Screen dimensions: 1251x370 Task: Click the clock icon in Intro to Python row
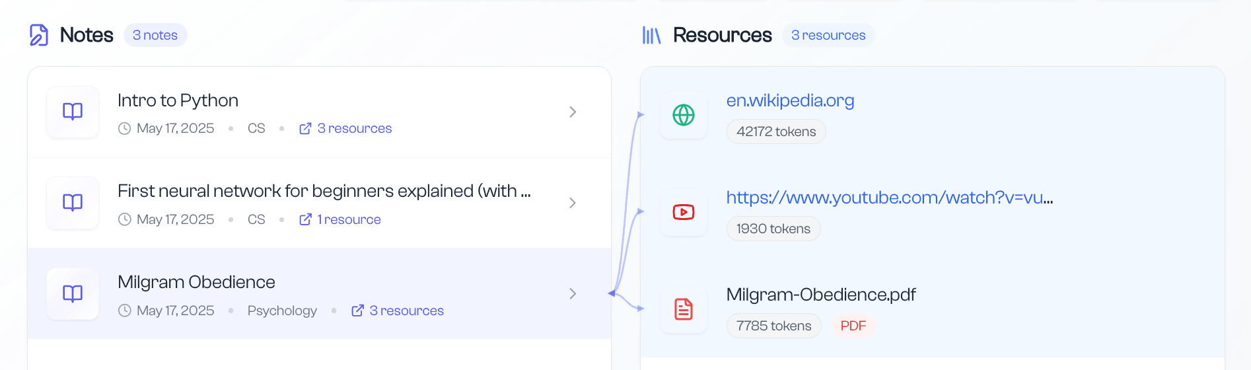(x=124, y=129)
